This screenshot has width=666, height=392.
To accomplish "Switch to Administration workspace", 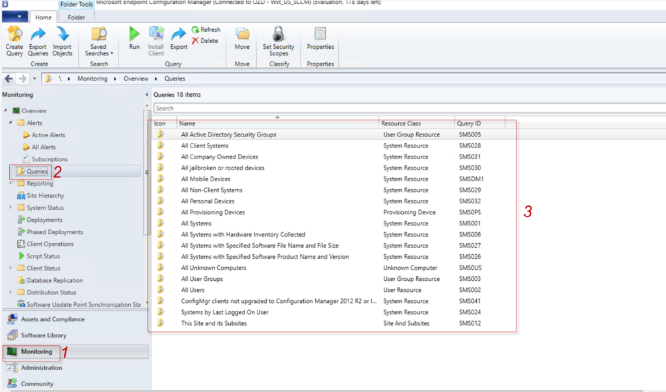I will click(41, 368).
